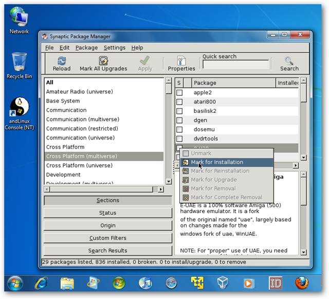
Task: Sort by the S status column header
Action: pyautogui.click(x=179, y=83)
